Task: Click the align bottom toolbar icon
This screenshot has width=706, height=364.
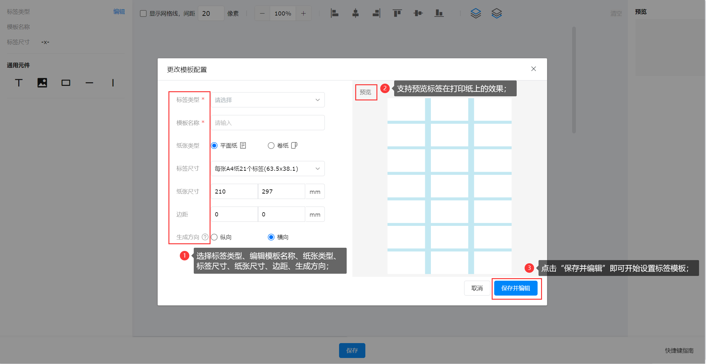Action: coord(439,13)
